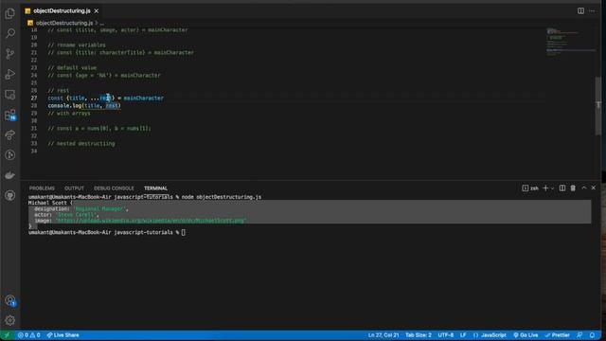
Task: Click the '// default value' comment
Action: pyautogui.click(x=72, y=67)
